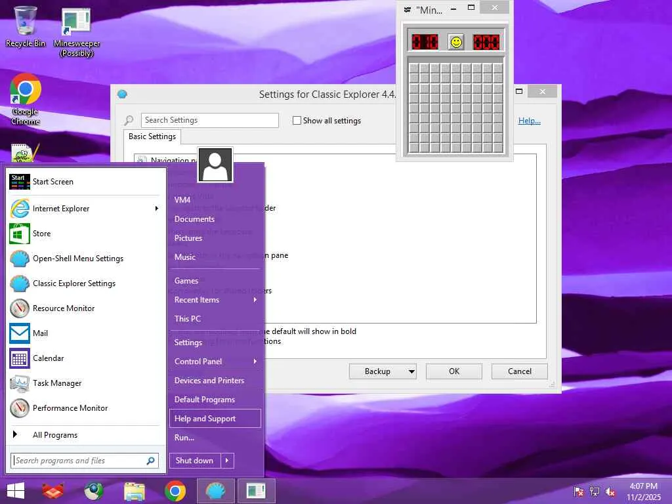The image size is (672, 504).
Task: Open the Help... link
Action: [x=530, y=121]
